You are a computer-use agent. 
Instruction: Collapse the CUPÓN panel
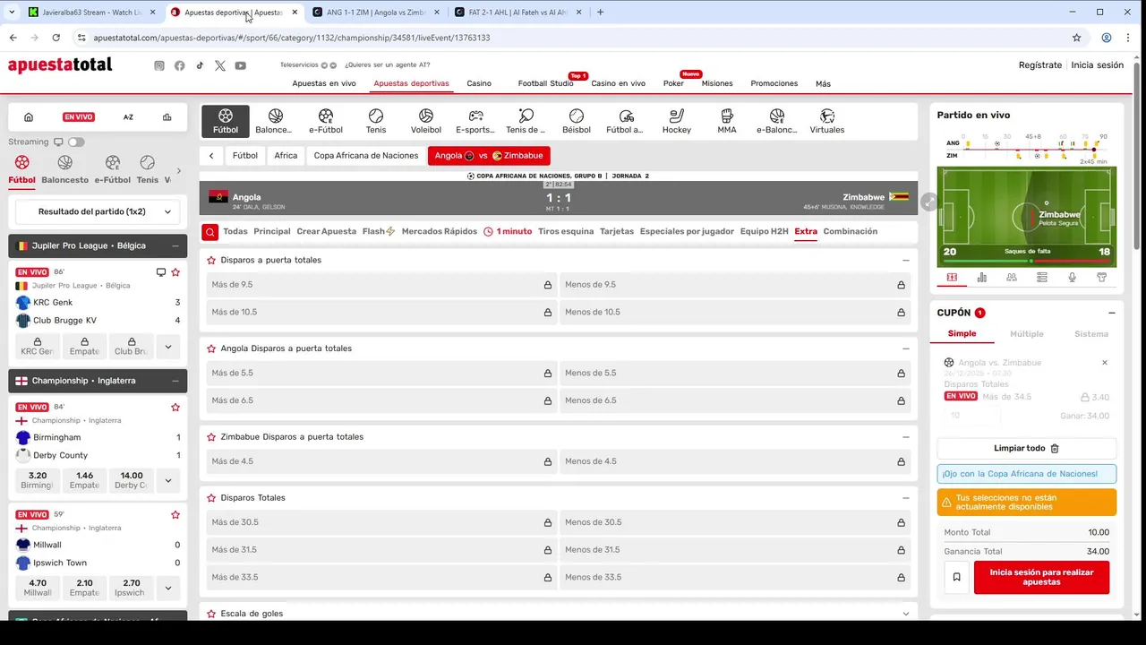(x=1111, y=313)
